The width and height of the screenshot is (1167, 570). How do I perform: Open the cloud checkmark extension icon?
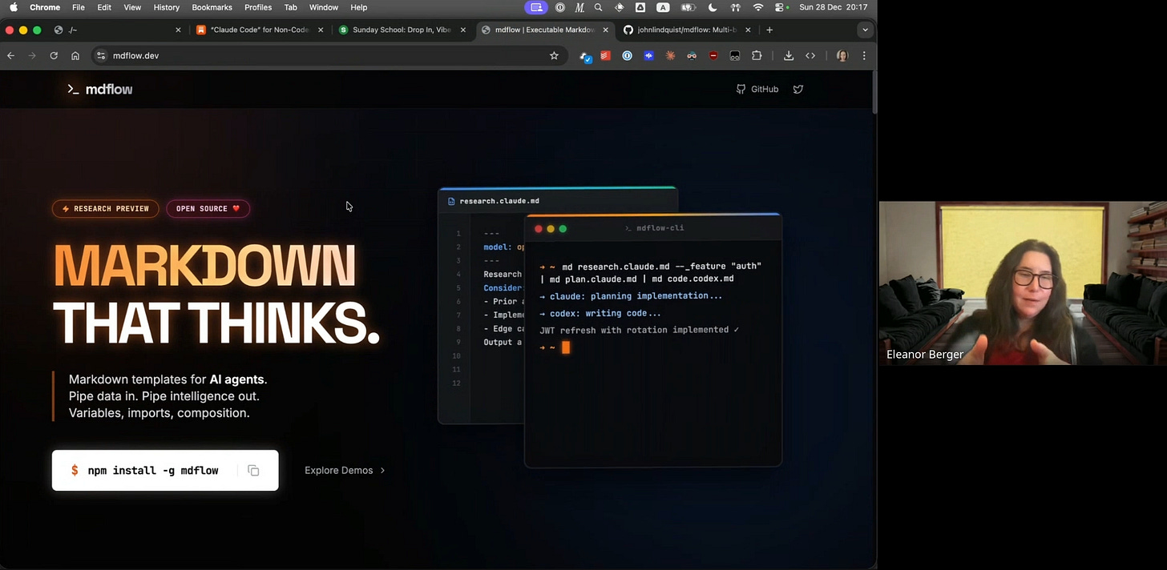coord(586,57)
